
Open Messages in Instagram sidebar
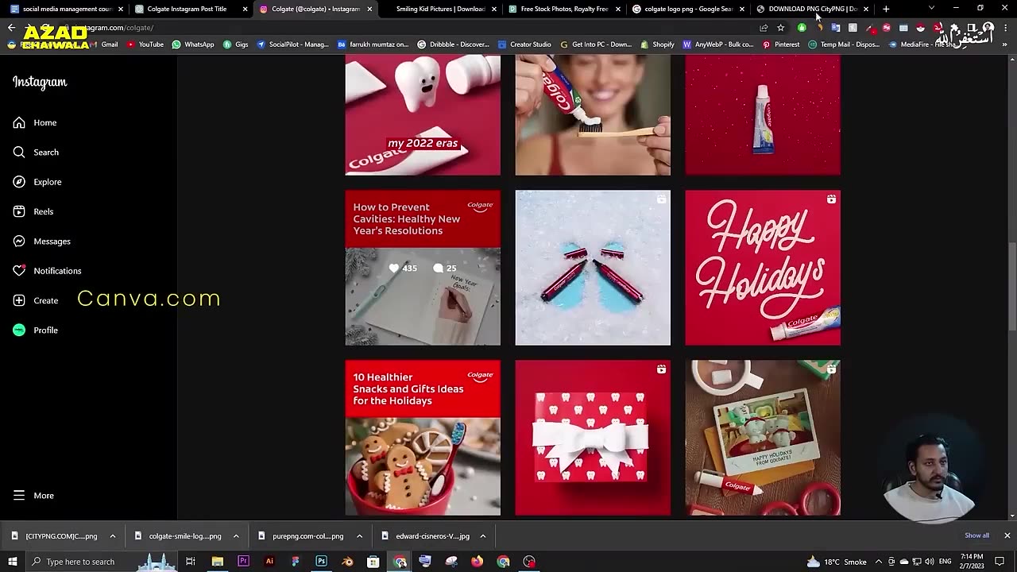tap(41, 241)
